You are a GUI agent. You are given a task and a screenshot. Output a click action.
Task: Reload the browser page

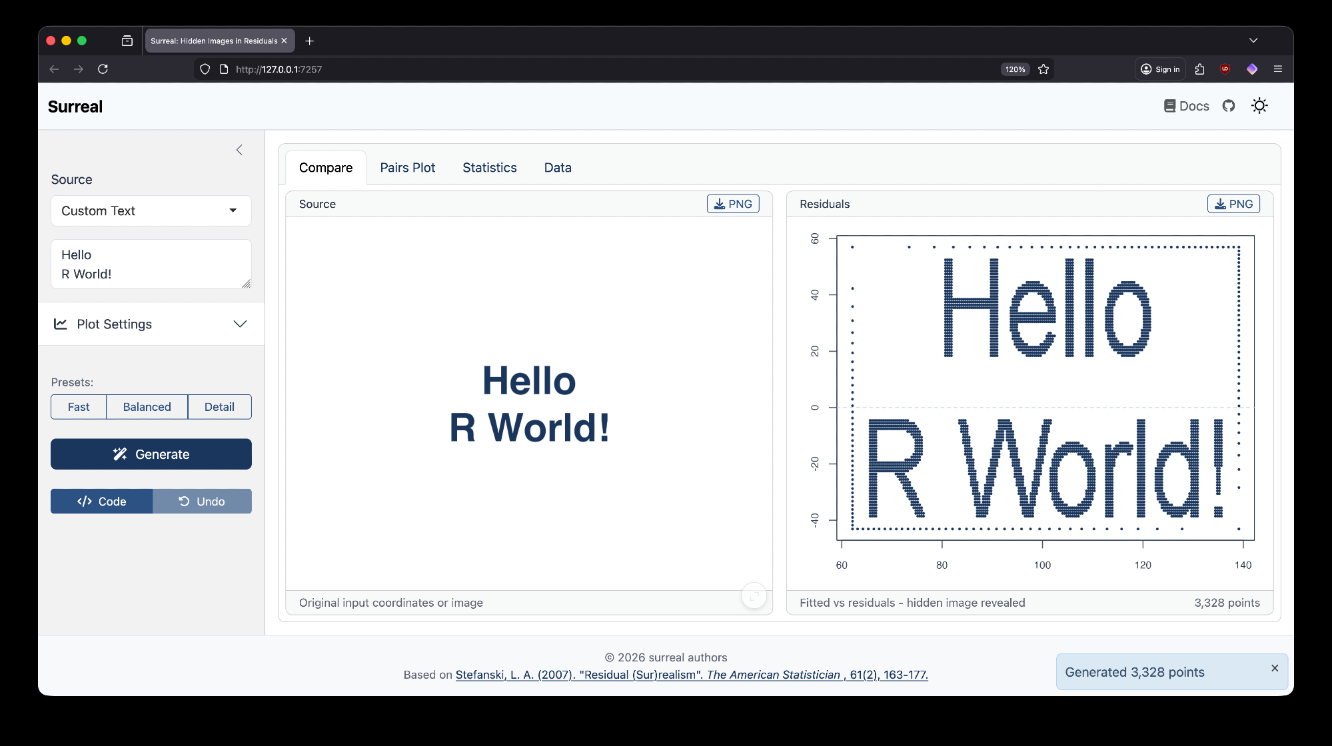click(x=103, y=69)
